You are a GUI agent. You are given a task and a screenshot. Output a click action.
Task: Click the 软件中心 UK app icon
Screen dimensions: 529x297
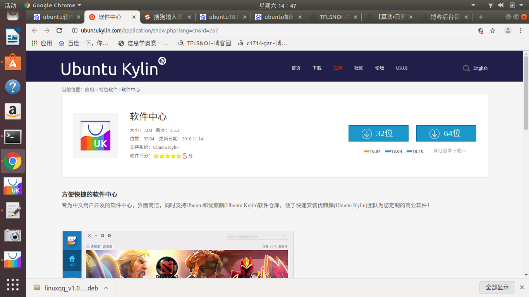pos(95,135)
